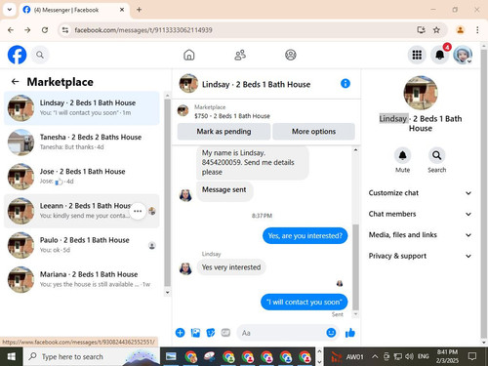Image resolution: width=488 pixels, height=366 pixels.
Task: Choose a sticker icon in composer
Action: point(211,333)
